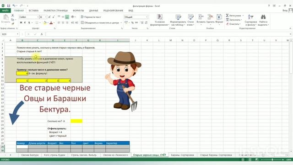Delete cells with Удалить button
Image resolution: width=293 pixels, height=165 pixels.
210,20
